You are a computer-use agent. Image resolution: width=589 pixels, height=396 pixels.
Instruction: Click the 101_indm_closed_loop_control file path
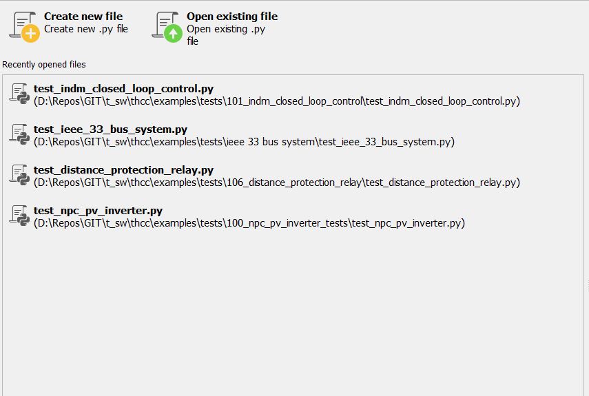coord(276,101)
